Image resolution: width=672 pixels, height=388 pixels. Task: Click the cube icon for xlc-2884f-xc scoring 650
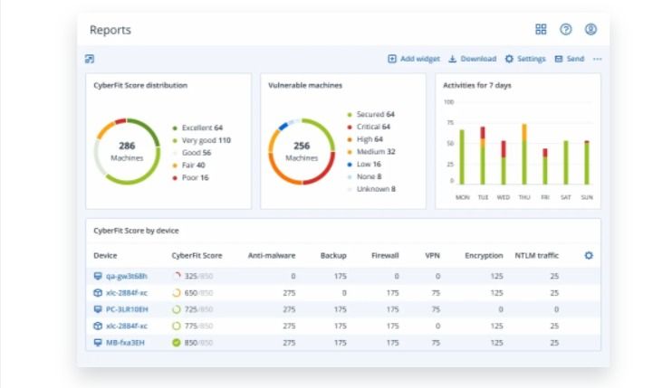pyautogui.click(x=98, y=293)
